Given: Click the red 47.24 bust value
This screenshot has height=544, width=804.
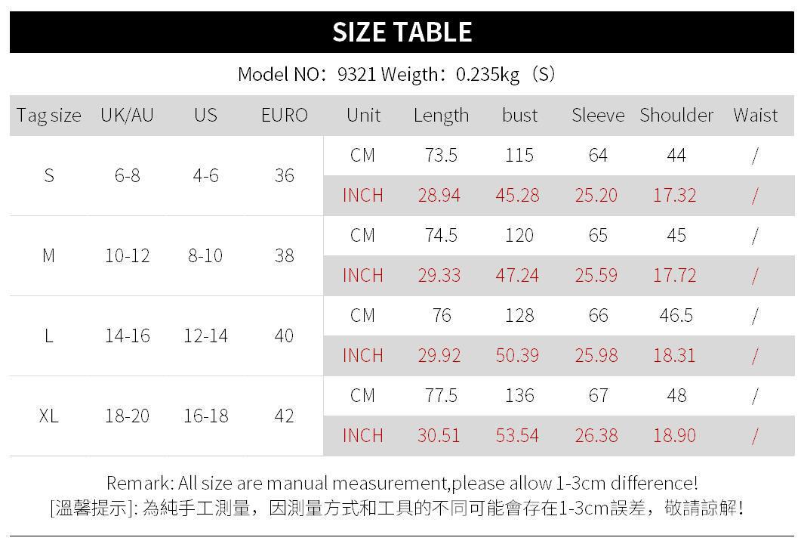Looking at the screenshot, I should 517,276.
